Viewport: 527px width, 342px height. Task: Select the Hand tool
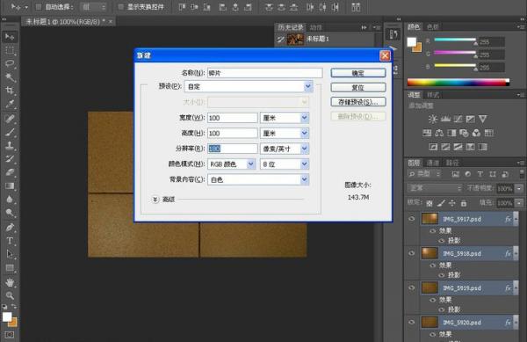tap(10, 282)
